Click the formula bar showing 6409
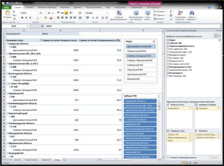 [132, 26]
